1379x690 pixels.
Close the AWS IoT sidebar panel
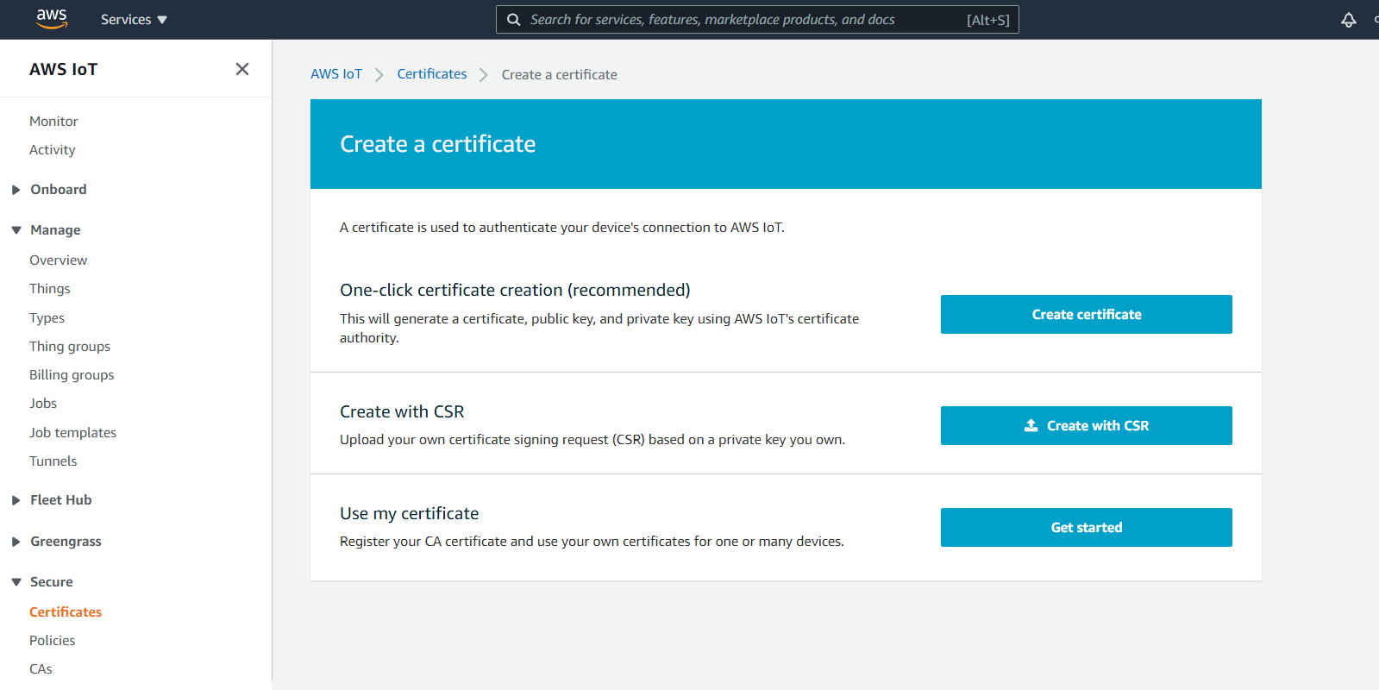pyautogui.click(x=242, y=69)
